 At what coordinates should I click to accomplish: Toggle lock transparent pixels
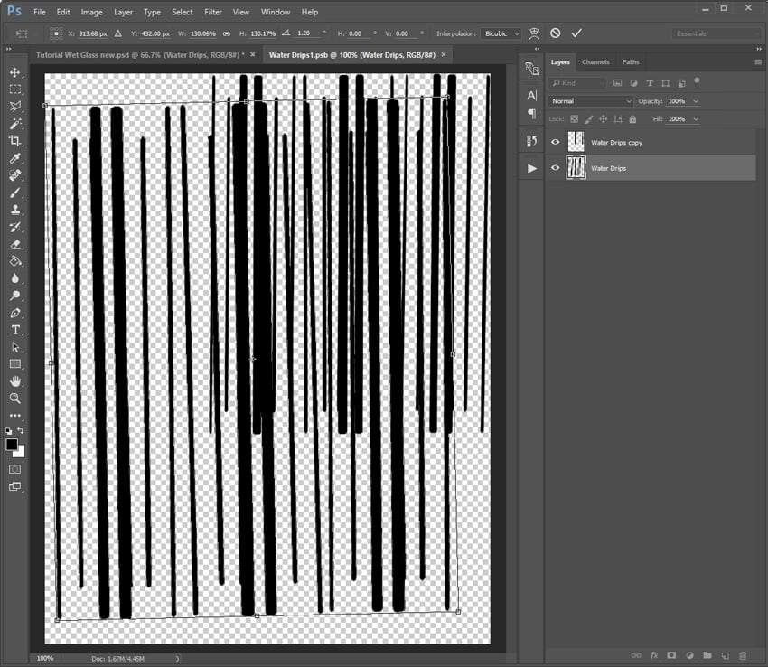(574, 119)
